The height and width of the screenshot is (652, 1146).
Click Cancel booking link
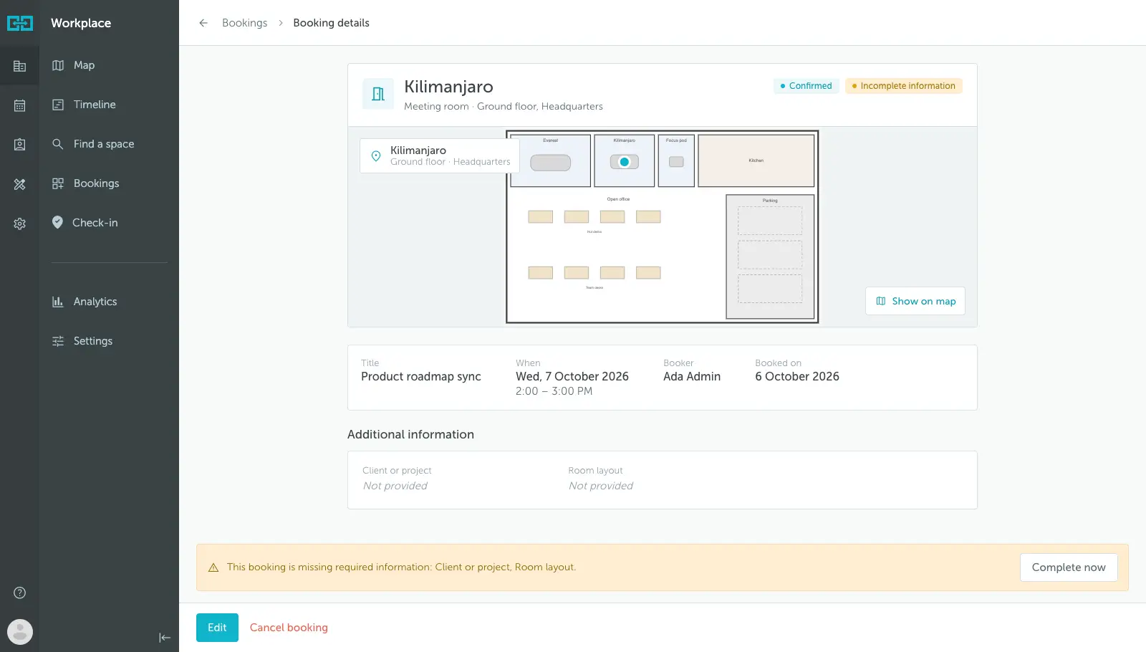point(289,628)
